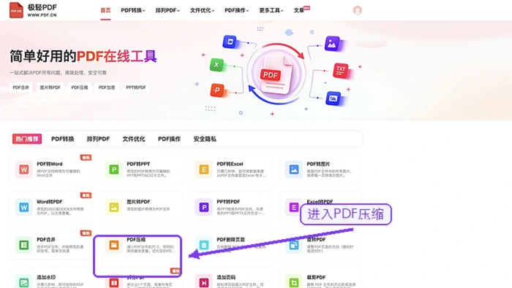Expand the 更多工具 dropdown menu
Screen dimensions: 512x288
[x=271, y=10]
